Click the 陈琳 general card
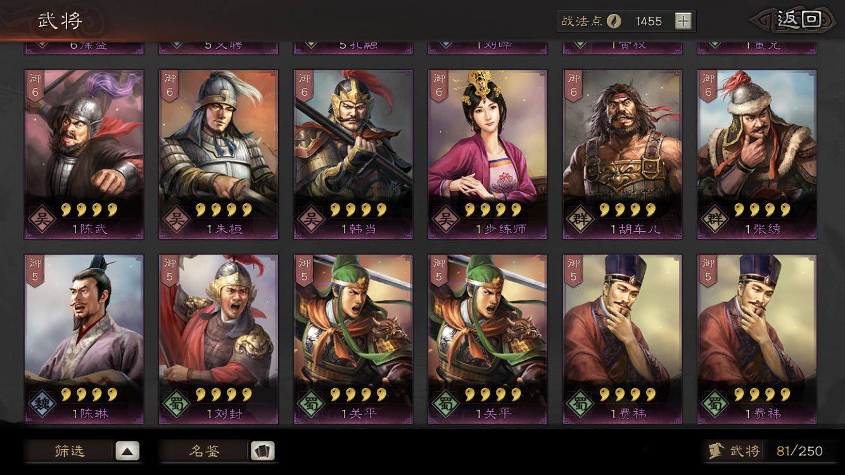 click(x=84, y=339)
